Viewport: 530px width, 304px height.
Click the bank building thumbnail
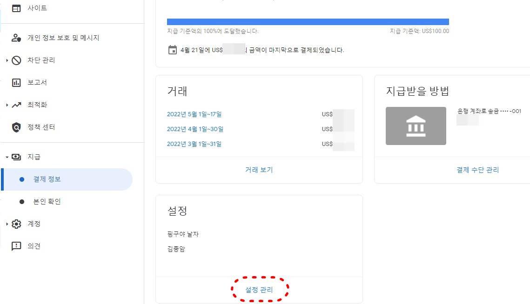(416, 126)
